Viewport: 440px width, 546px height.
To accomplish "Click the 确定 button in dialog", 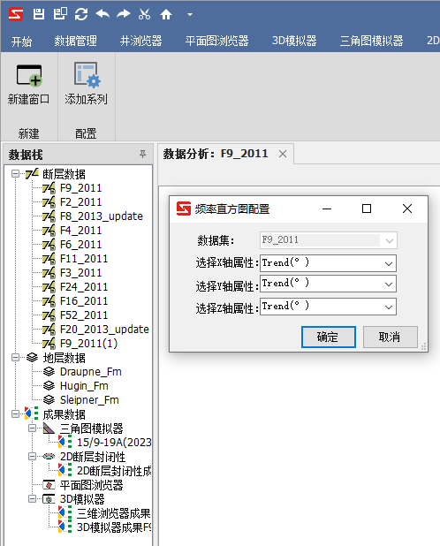I will click(x=329, y=337).
